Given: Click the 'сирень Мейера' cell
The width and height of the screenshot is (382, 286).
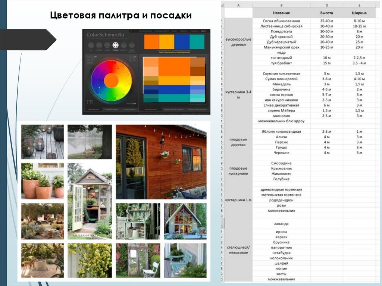Looking at the screenshot, I should point(281,111).
